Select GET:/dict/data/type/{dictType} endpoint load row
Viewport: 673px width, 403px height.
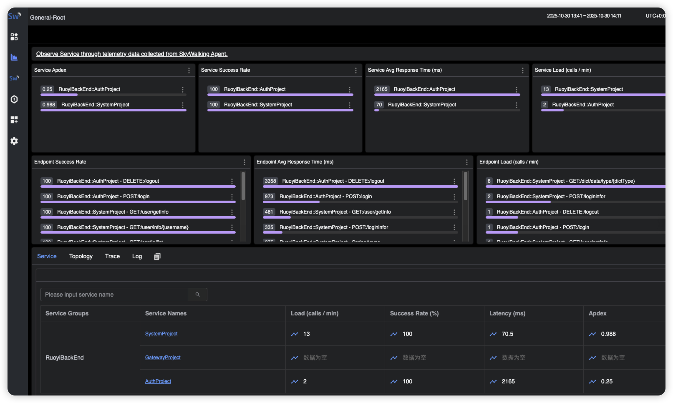point(575,181)
